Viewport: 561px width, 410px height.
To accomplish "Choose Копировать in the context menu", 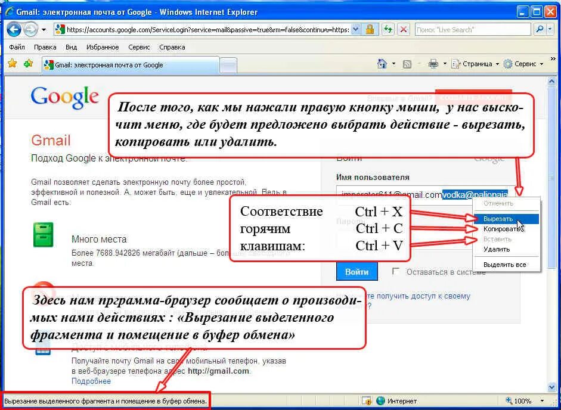I will 506,229.
